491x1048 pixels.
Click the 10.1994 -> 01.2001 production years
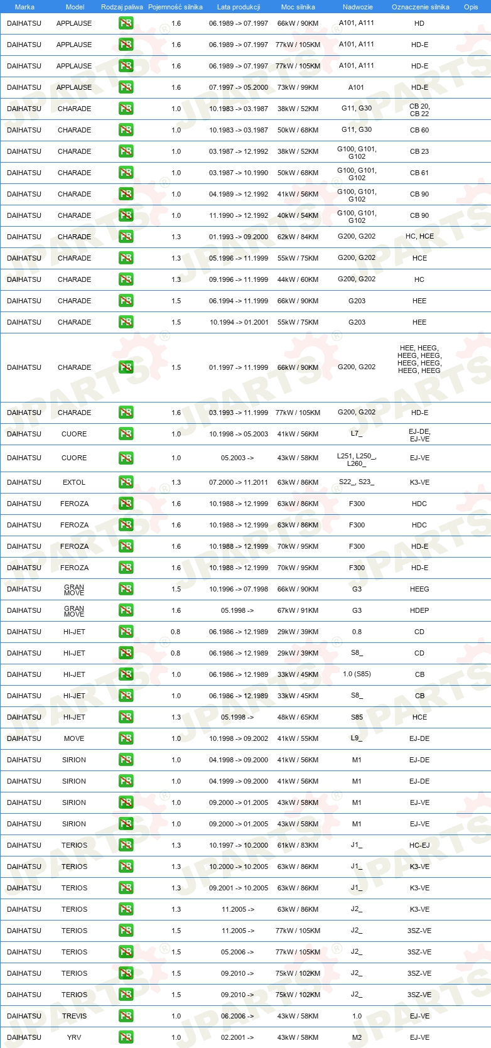(x=239, y=322)
